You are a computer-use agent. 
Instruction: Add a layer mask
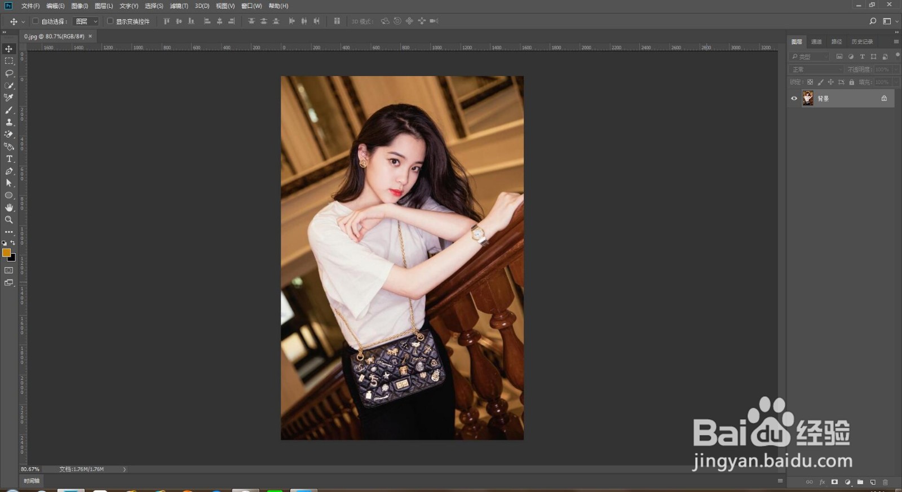point(834,482)
